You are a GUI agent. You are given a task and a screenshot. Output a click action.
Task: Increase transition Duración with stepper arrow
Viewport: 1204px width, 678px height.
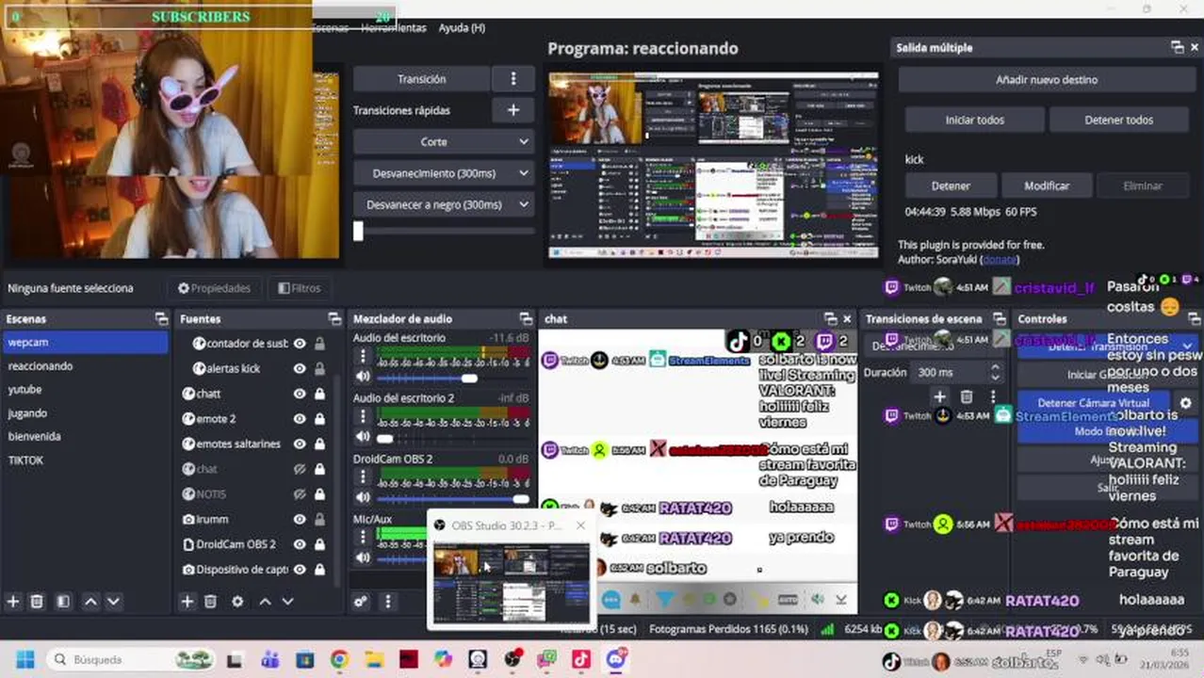[995, 367]
